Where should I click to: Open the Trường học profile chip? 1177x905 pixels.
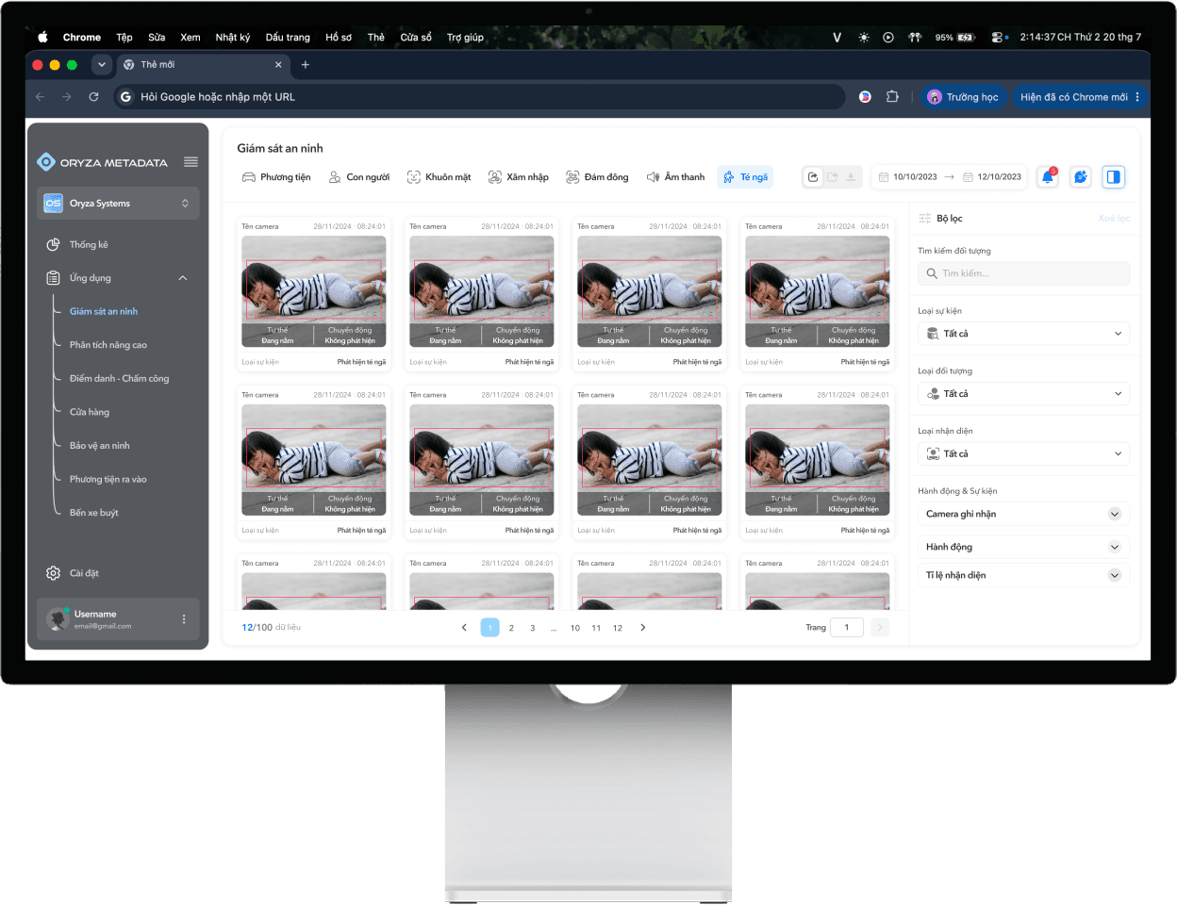964,97
